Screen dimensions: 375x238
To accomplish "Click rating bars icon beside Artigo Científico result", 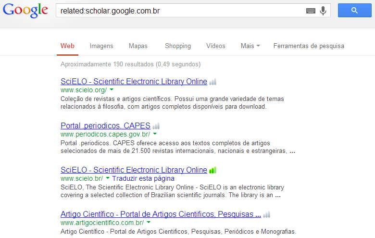I will [x=266, y=214].
